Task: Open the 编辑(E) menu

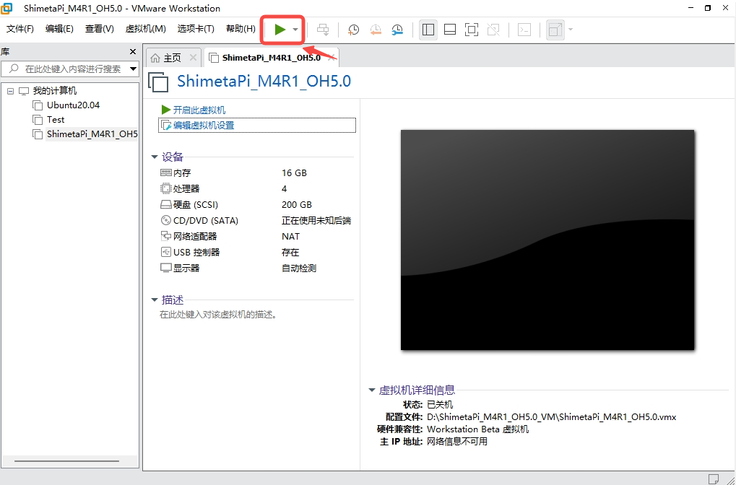Action: [x=60, y=29]
